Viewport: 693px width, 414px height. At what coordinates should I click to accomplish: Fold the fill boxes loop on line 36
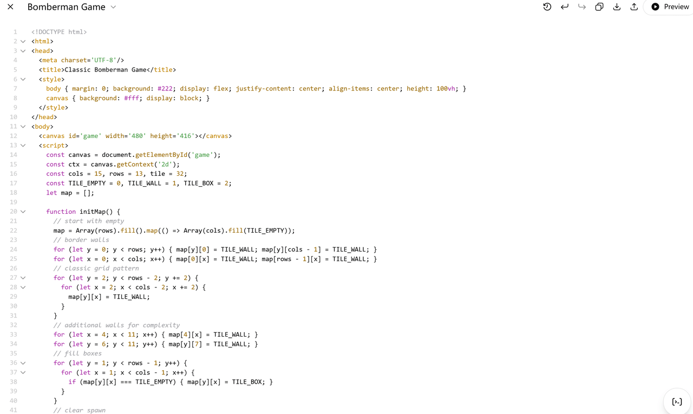[23, 363]
